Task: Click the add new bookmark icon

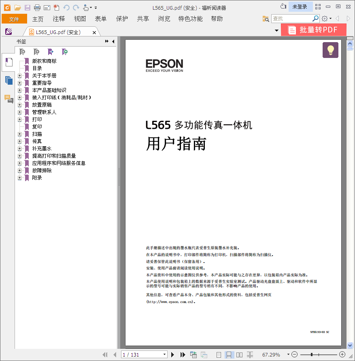Action: 36,52
